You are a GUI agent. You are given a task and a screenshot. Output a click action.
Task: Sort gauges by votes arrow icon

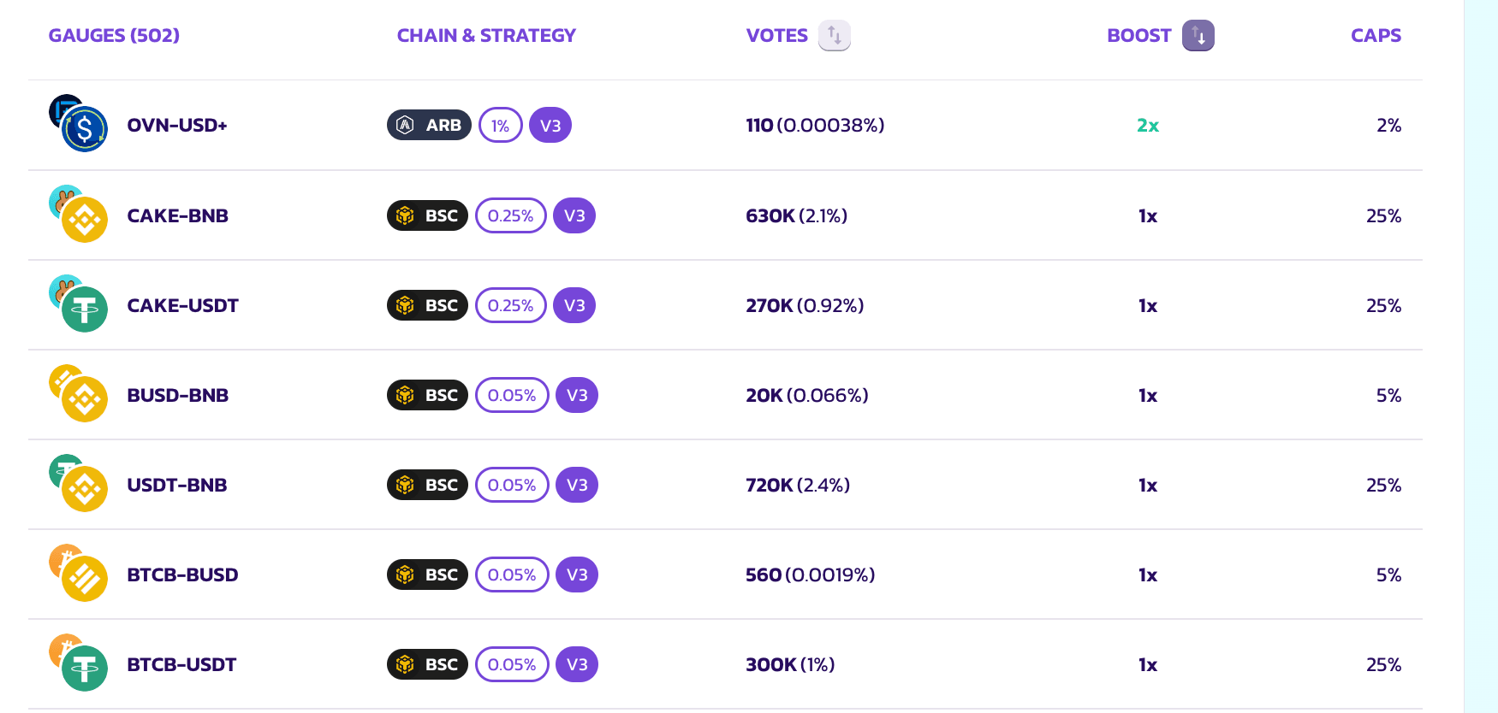click(834, 36)
